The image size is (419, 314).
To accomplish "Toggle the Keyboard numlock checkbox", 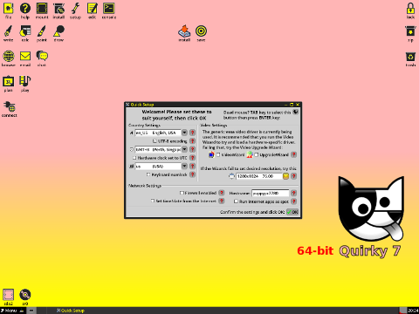I will [x=148, y=174].
